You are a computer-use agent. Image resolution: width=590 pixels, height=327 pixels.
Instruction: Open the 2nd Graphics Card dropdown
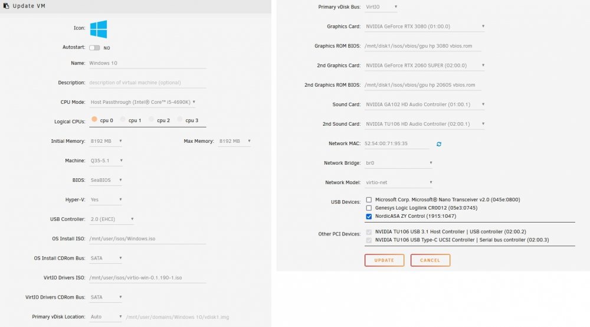(x=425, y=66)
